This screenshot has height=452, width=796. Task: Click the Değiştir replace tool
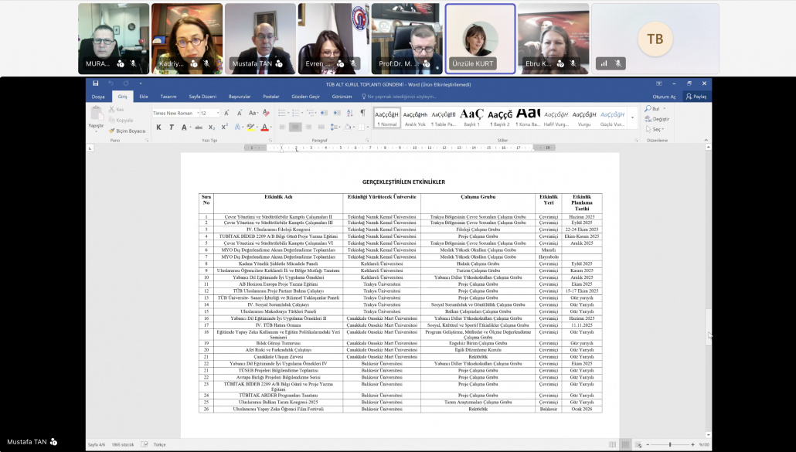[660, 119]
